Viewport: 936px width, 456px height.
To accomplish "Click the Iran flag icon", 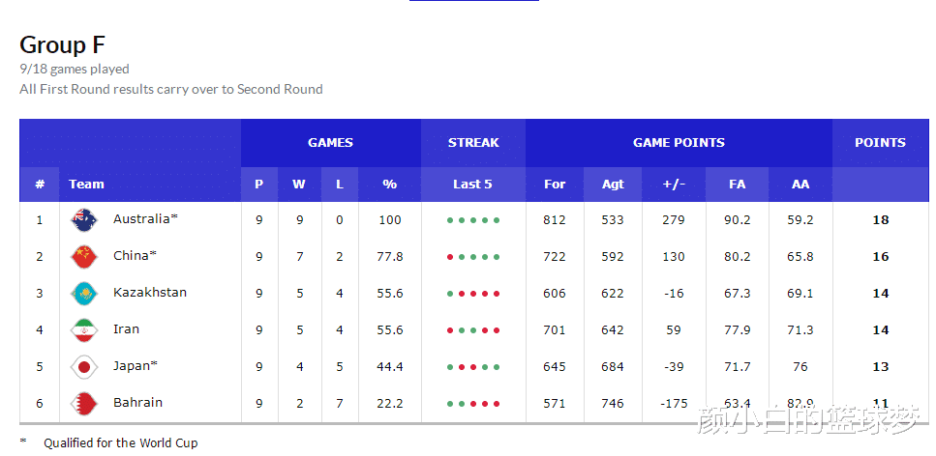I will 84,330.
